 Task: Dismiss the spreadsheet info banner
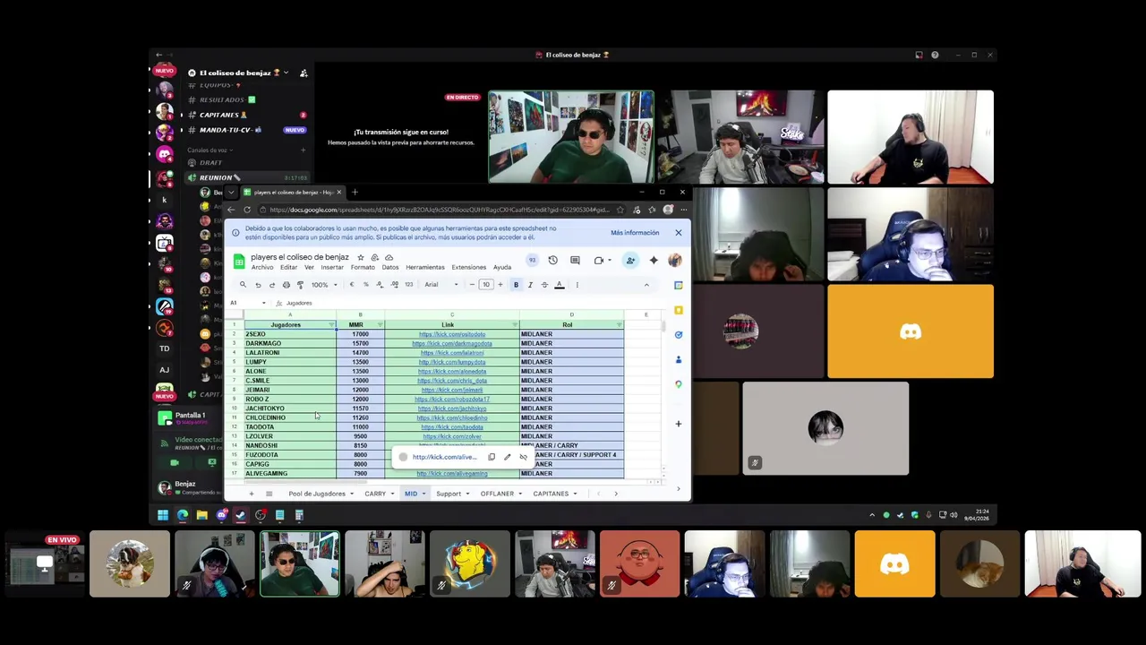pyautogui.click(x=678, y=233)
